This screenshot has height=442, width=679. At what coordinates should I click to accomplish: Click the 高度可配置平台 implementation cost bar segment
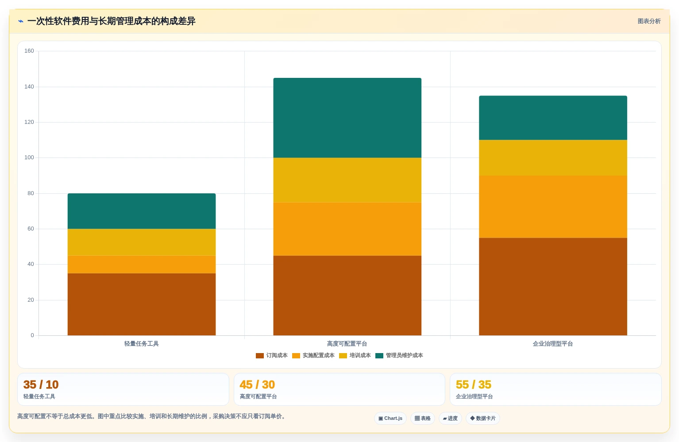click(347, 229)
